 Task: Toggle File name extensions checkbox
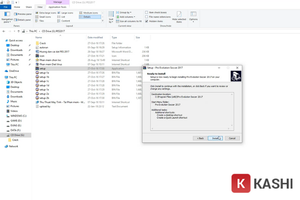(147, 17)
